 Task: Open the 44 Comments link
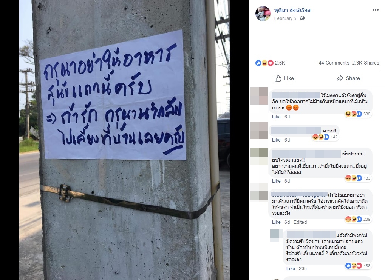click(334, 63)
